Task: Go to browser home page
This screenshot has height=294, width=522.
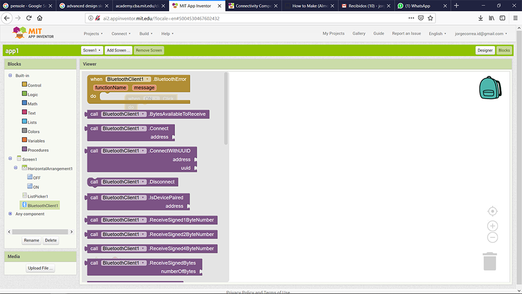Action: pos(40,18)
